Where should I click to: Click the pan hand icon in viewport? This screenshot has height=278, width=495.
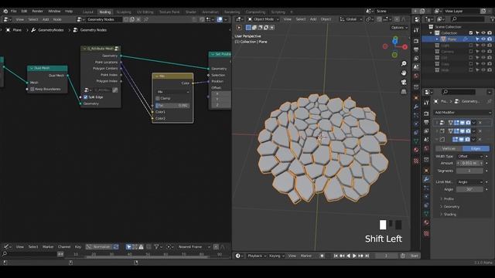pyautogui.click(x=404, y=73)
